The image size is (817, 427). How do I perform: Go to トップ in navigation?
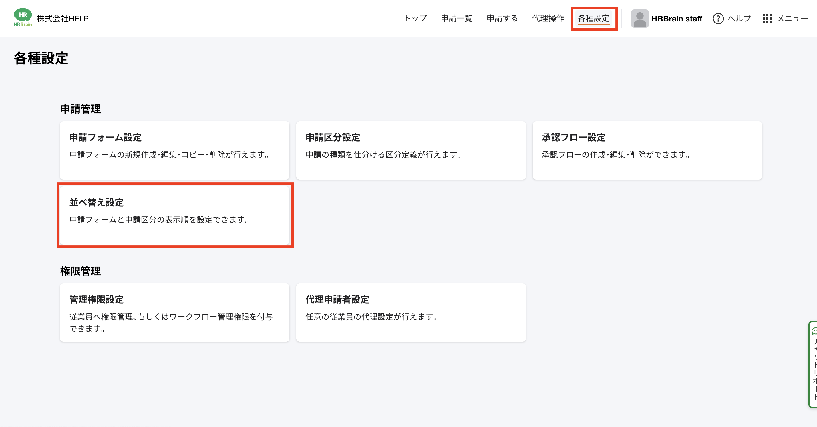tap(415, 18)
